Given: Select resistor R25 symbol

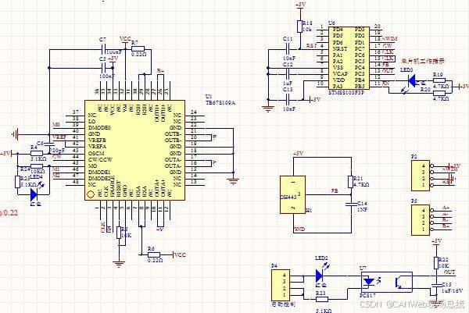Looking at the screenshot, I should tap(18, 182).
